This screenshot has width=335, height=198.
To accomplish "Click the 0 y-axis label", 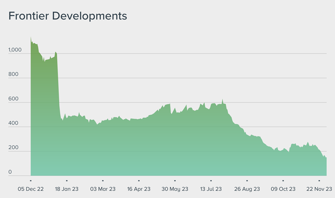I will pyautogui.click(x=10, y=172).
